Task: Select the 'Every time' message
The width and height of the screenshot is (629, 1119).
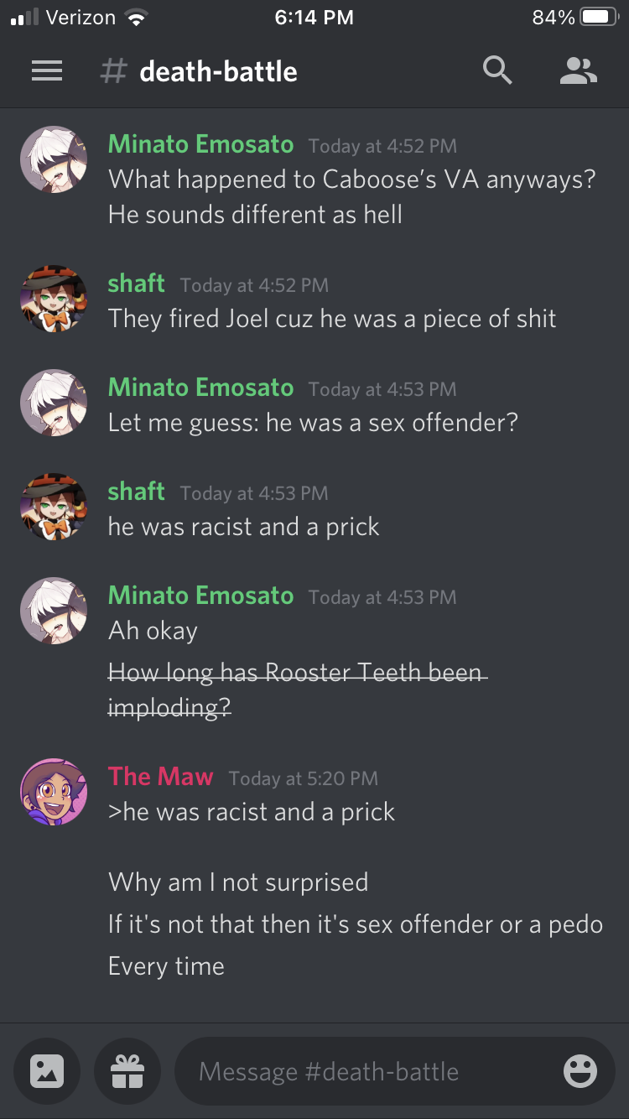Action: pyautogui.click(x=166, y=966)
